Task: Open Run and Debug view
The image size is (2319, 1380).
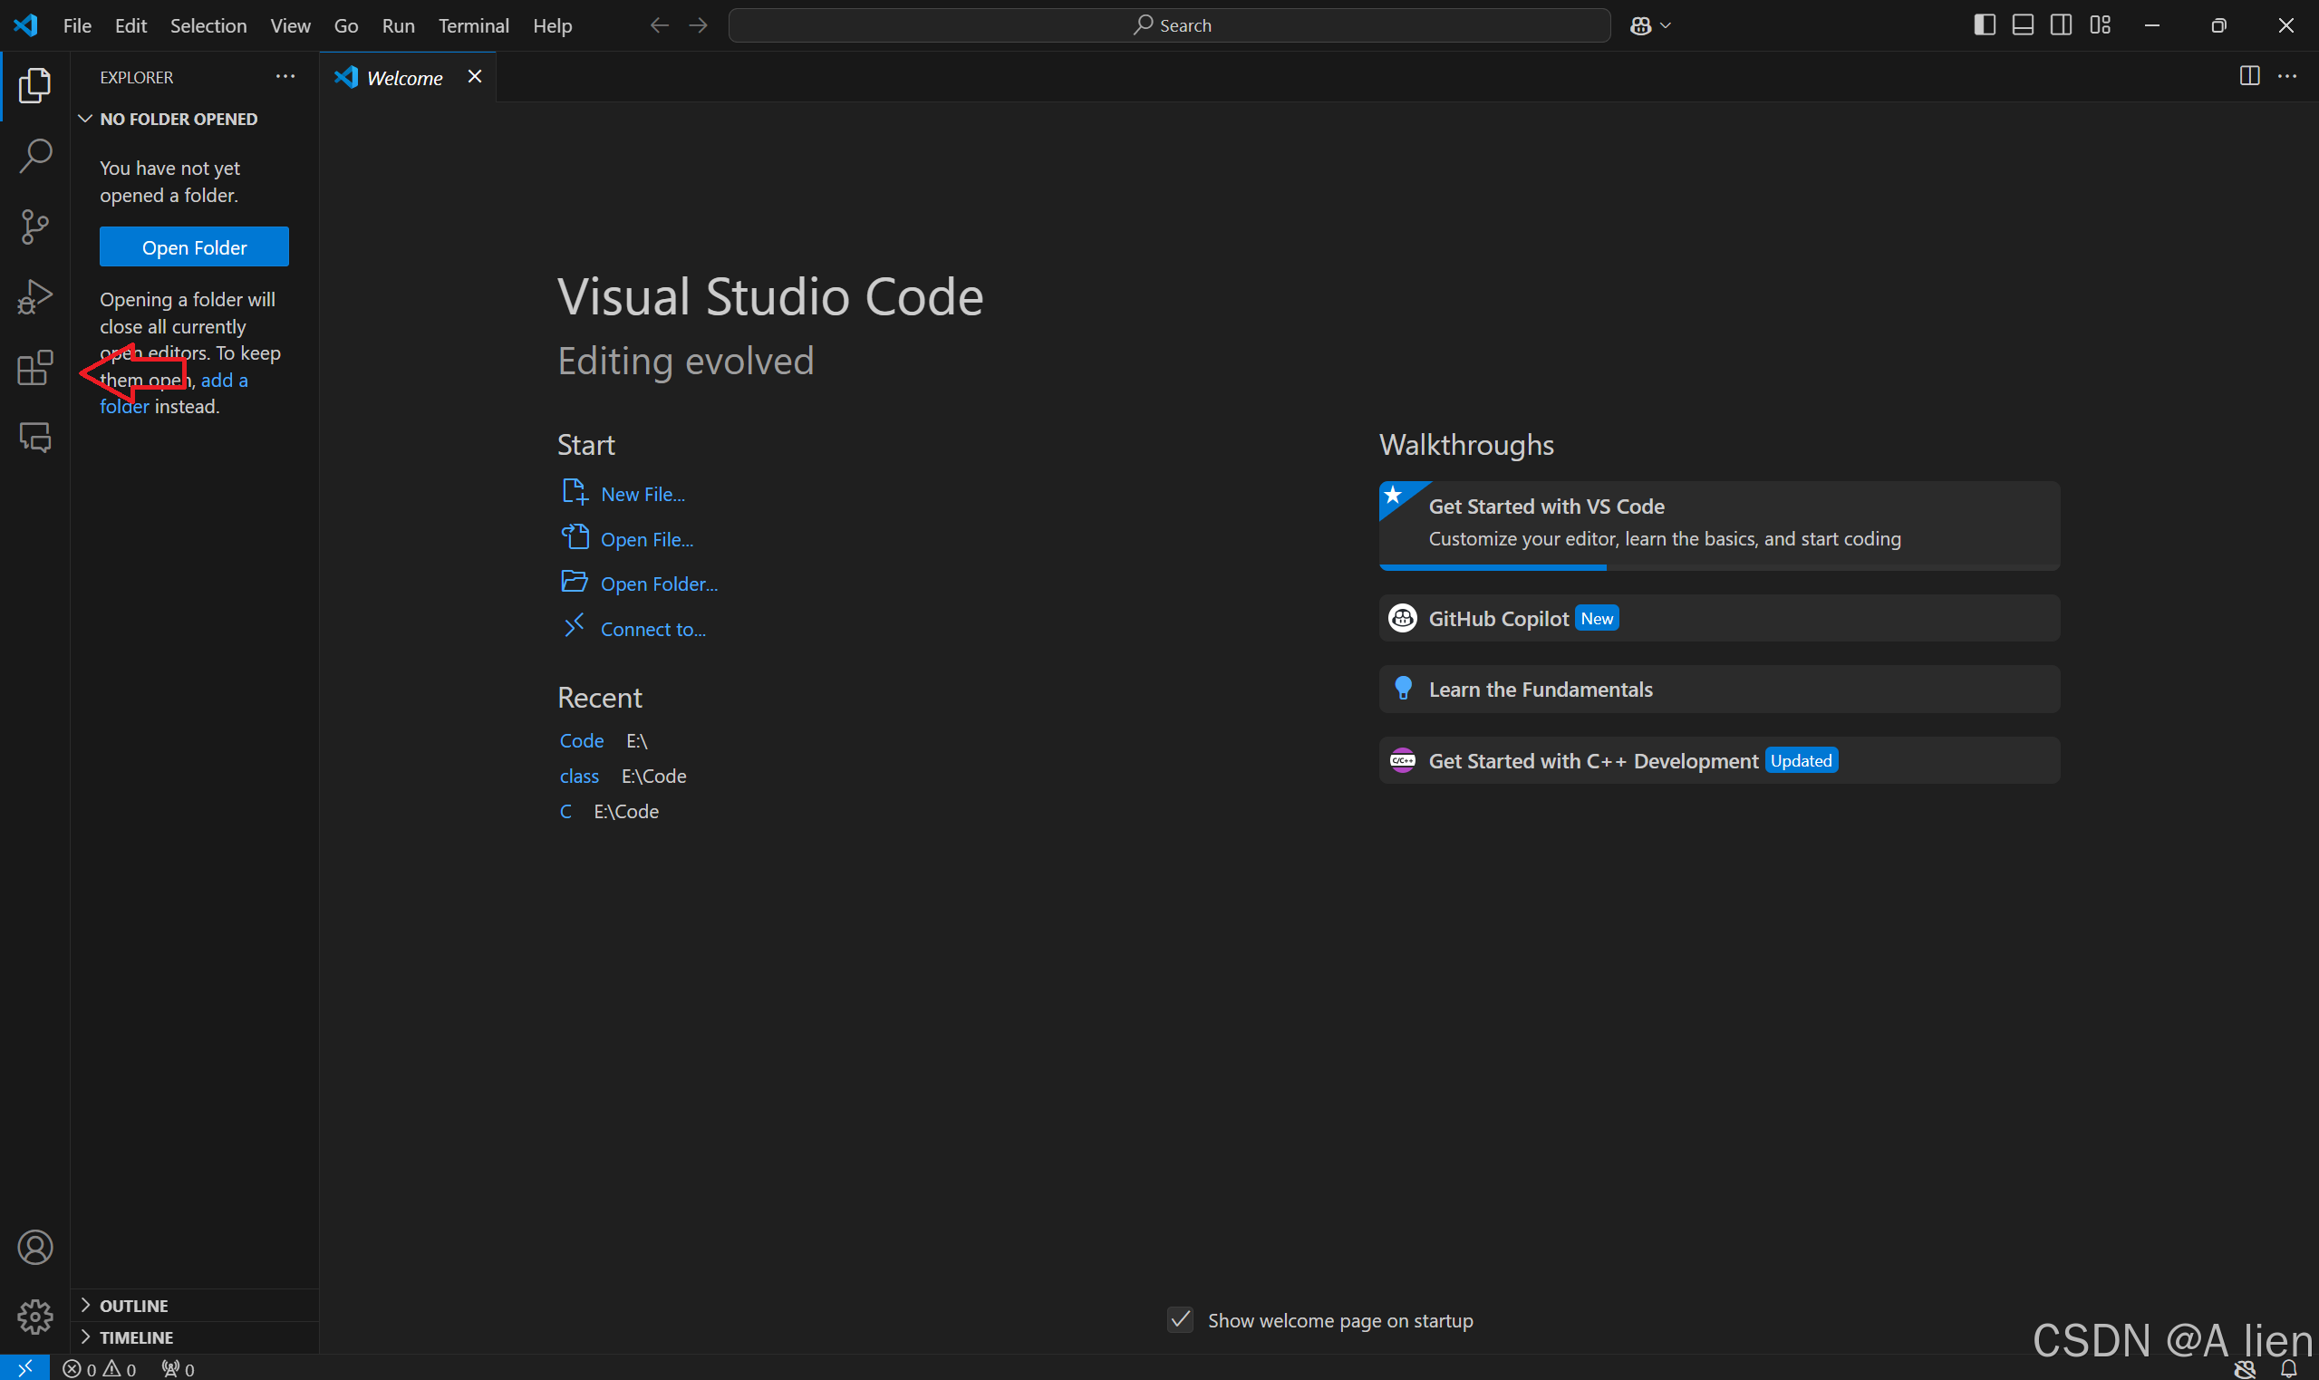Action: tap(34, 297)
